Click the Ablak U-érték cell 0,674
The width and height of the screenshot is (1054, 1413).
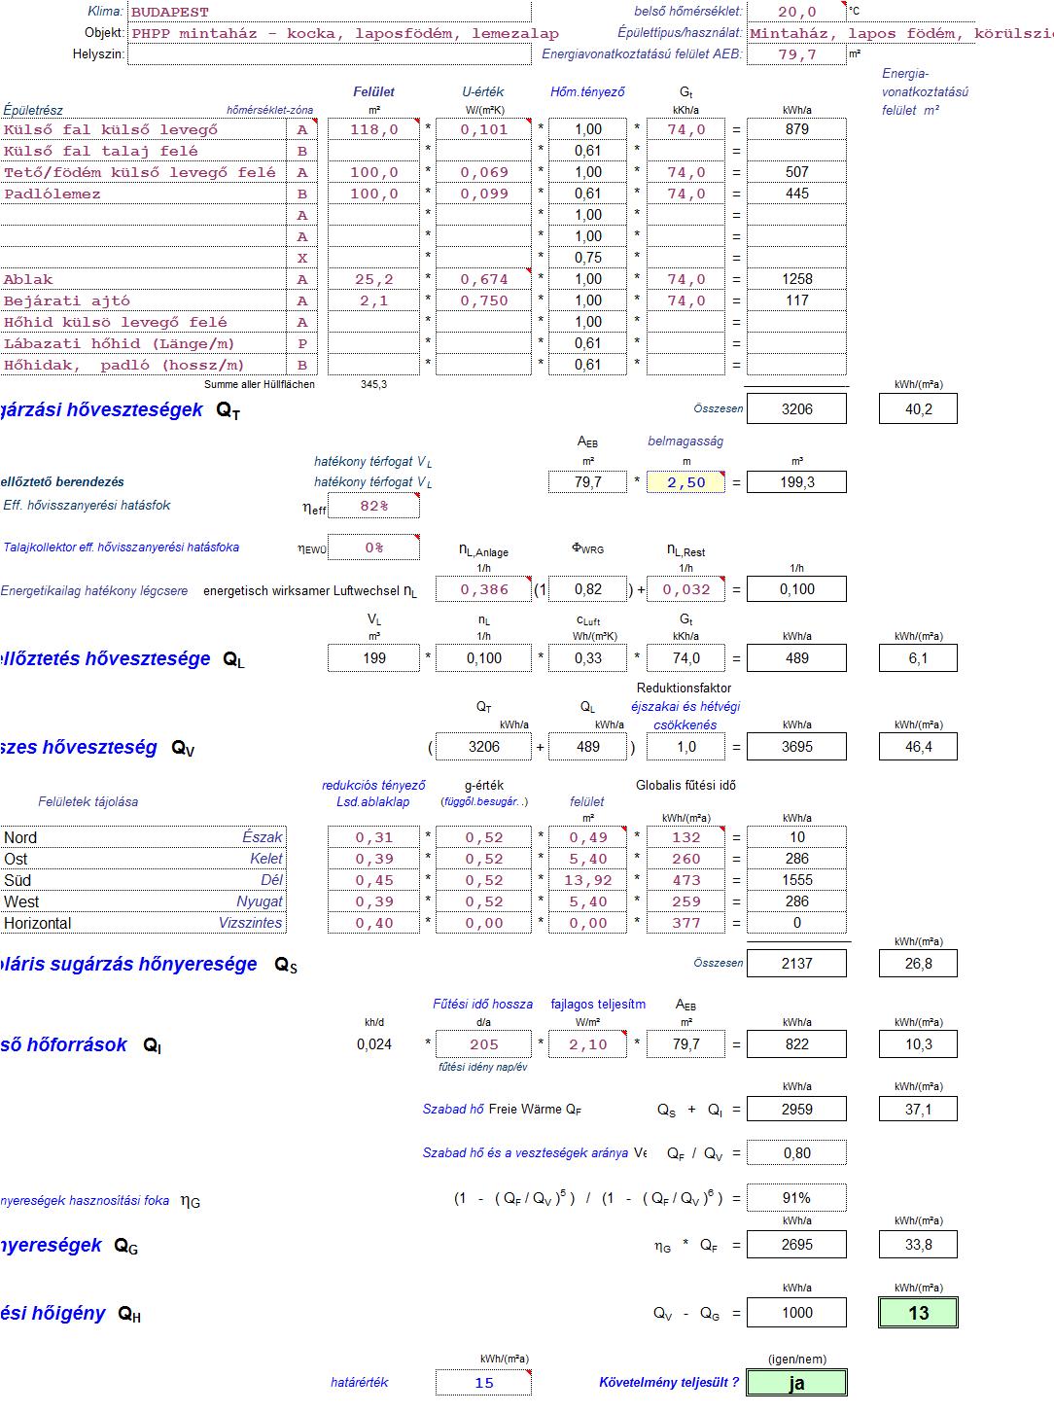point(483,279)
